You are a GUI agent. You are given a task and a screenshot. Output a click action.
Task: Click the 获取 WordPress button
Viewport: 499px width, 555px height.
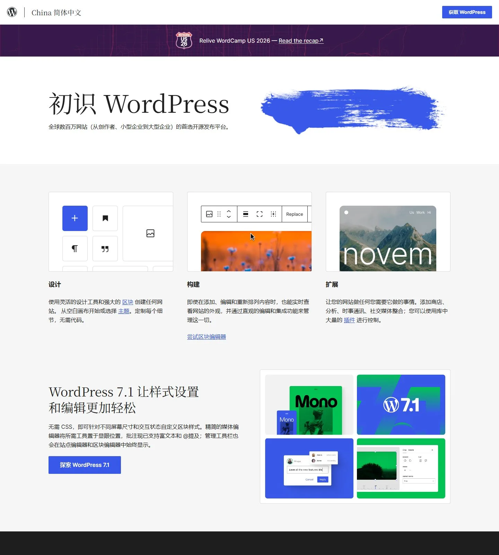click(x=467, y=12)
